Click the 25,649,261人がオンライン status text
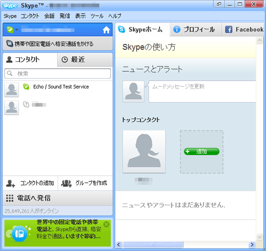 point(32,211)
